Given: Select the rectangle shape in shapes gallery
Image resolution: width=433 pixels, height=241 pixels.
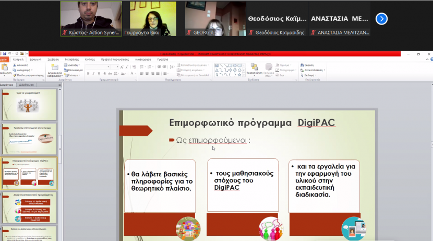Looking at the screenshot, I should (x=230, y=65).
